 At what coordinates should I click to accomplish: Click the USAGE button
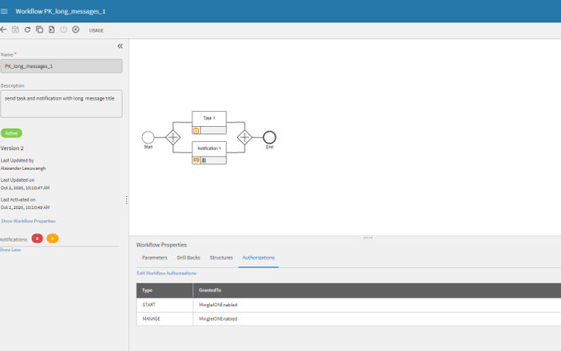96,30
